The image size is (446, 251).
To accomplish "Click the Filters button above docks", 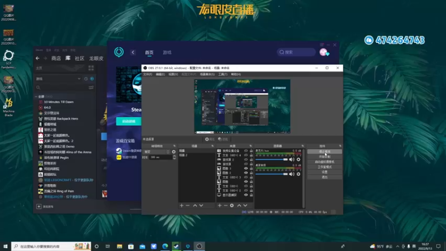I will tap(223, 139).
